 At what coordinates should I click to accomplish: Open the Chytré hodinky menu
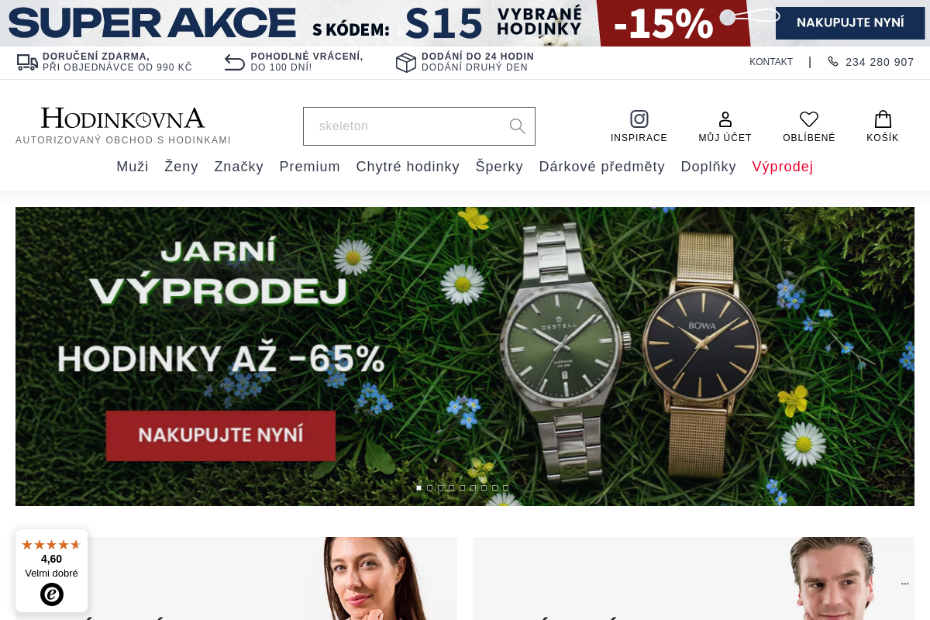[408, 167]
